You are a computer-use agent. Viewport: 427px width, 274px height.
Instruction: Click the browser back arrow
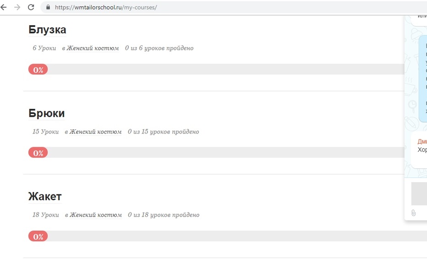pyautogui.click(x=3, y=7)
